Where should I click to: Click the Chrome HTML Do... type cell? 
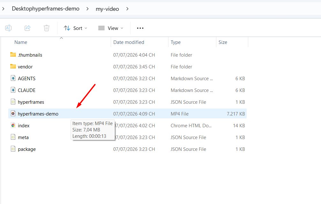[x=191, y=126]
